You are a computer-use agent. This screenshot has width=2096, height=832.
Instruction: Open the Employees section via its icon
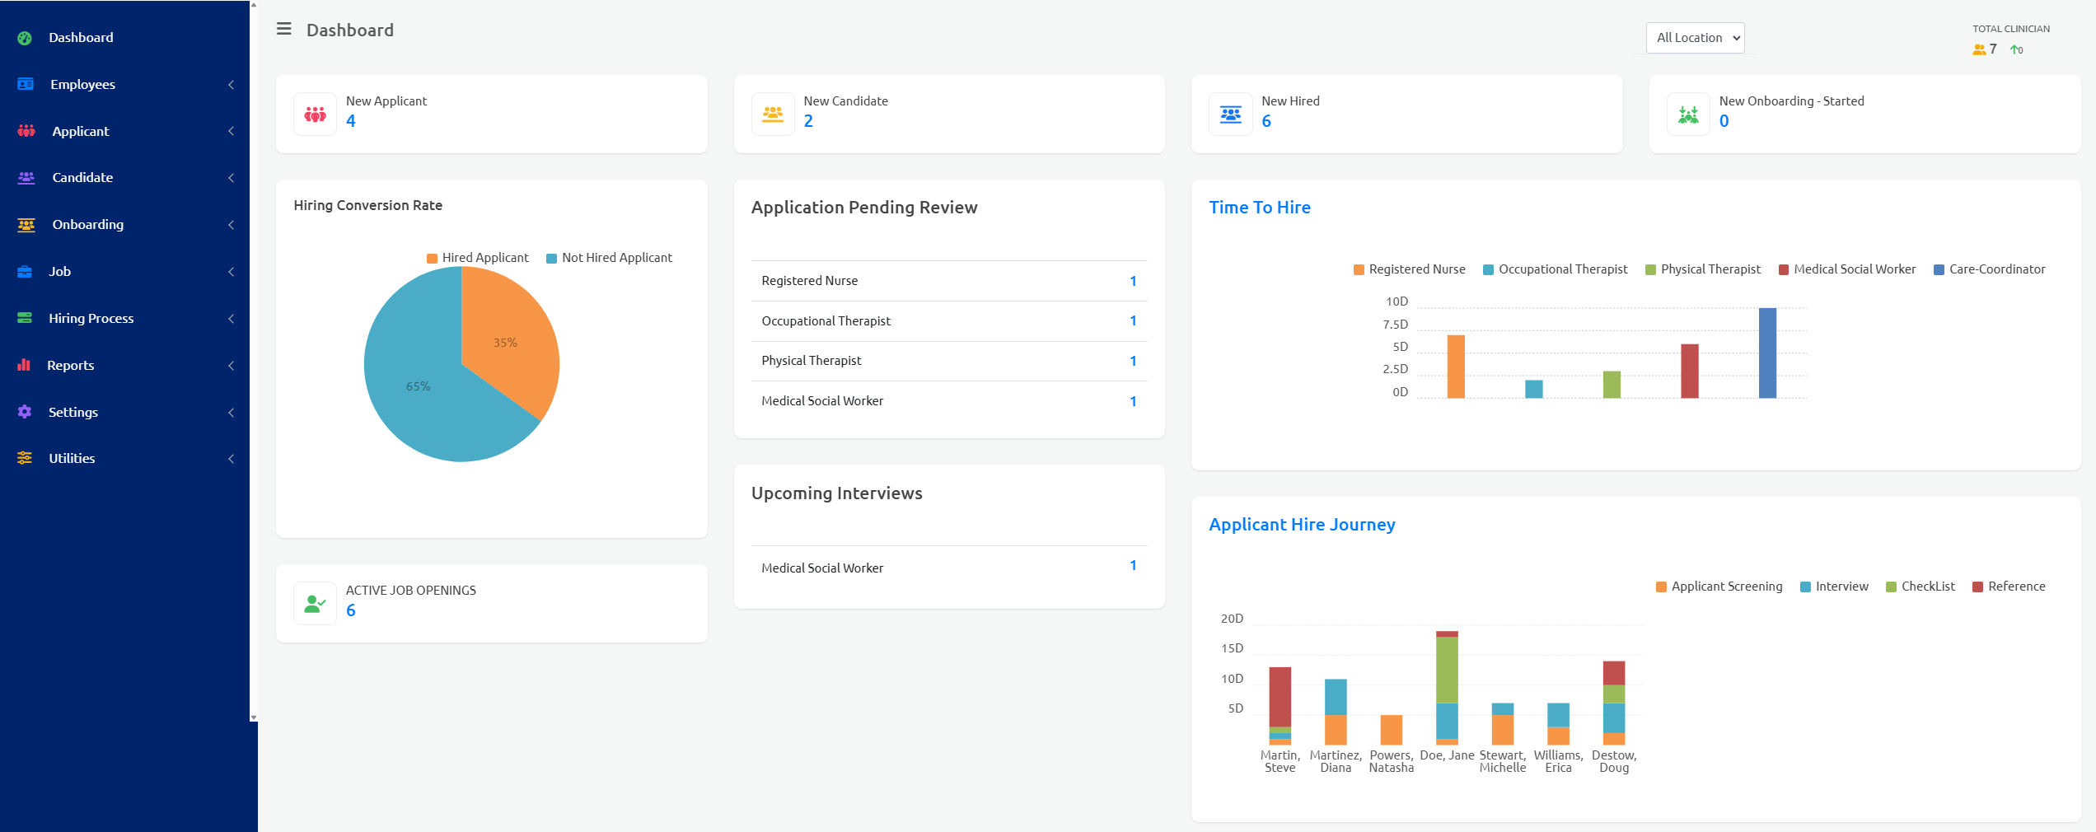point(24,83)
